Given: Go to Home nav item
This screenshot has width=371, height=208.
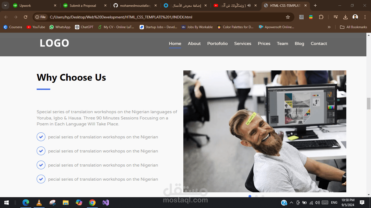Looking at the screenshot, I should [175, 44].
